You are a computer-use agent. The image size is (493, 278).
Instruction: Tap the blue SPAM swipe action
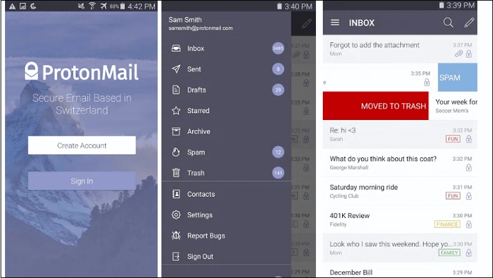point(457,77)
